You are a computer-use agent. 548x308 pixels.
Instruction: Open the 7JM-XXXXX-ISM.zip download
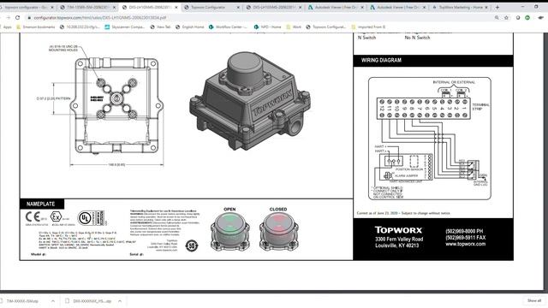pyautogui.click(x=21, y=301)
